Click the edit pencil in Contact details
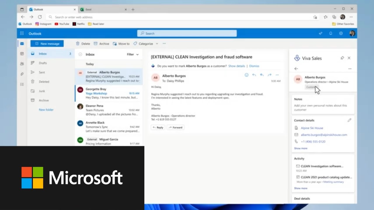The height and width of the screenshot is (210, 374). (349, 120)
